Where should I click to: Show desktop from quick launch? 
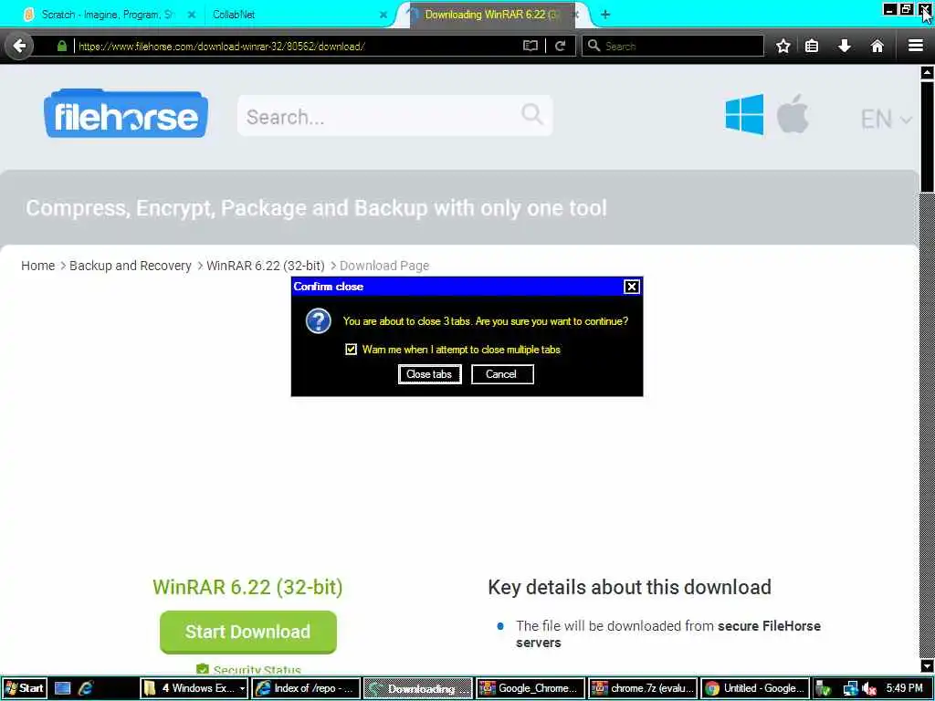pyautogui.click(x=63, y=688)
